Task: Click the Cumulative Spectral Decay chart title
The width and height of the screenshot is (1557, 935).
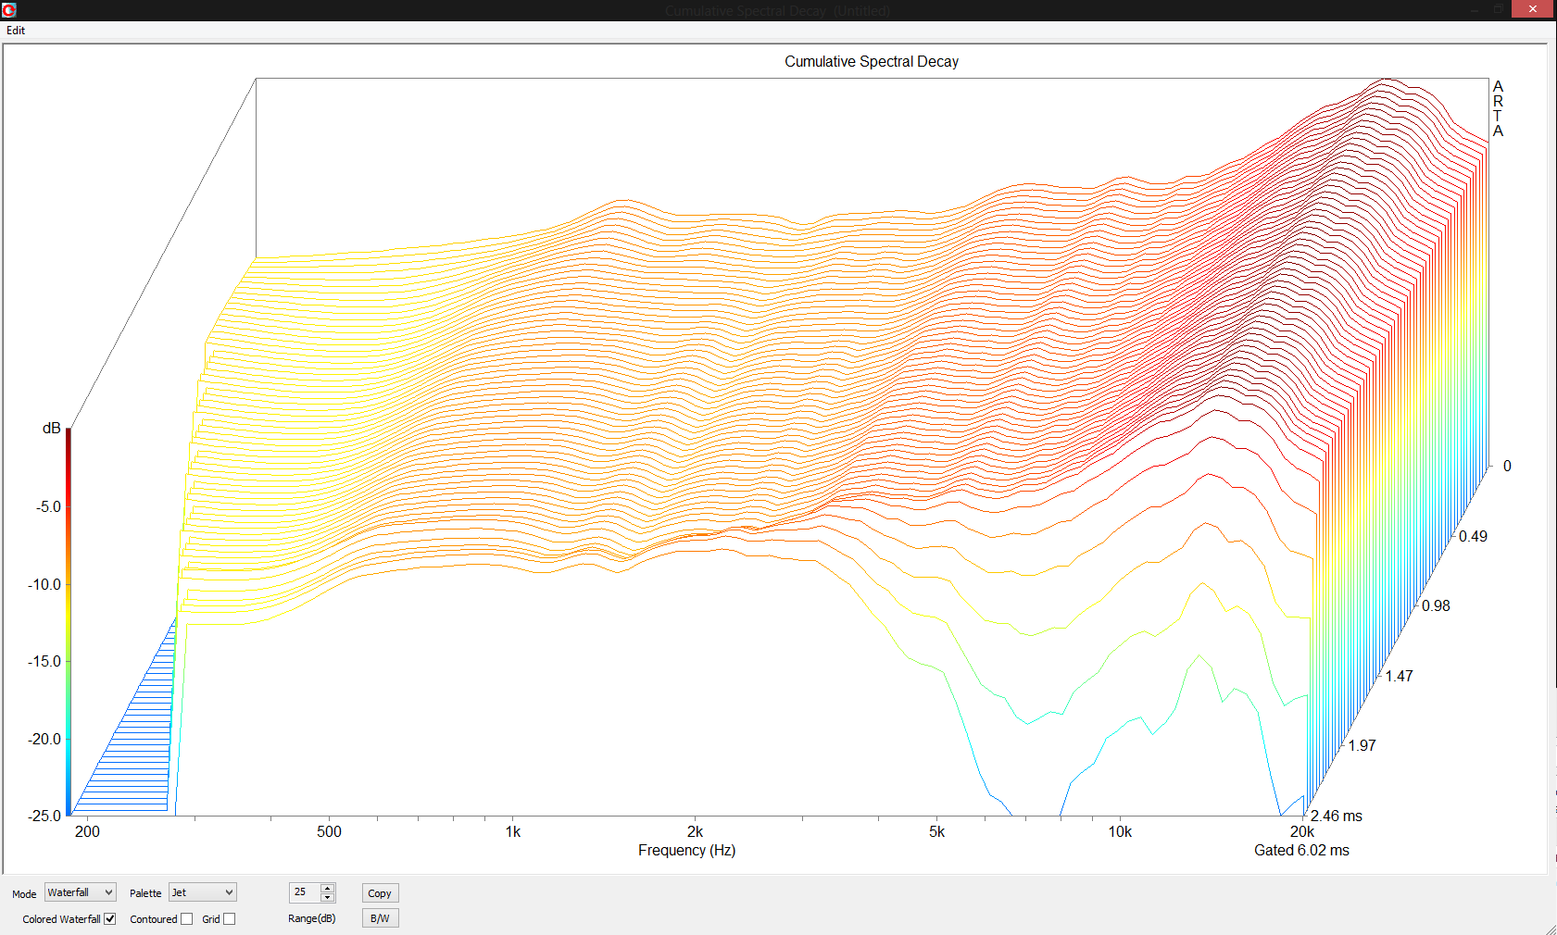Action: 871,62
